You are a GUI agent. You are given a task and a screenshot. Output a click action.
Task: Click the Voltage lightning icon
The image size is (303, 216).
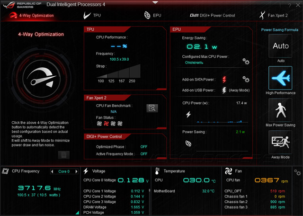pos(86,171)
